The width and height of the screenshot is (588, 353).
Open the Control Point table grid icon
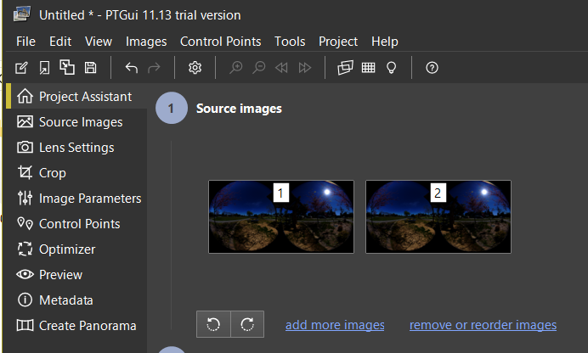[x=368, y=68]
